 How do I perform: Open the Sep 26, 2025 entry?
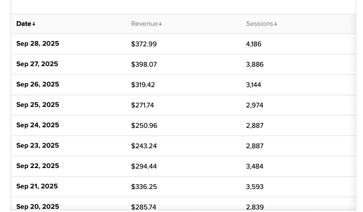(x=38, y=85)
